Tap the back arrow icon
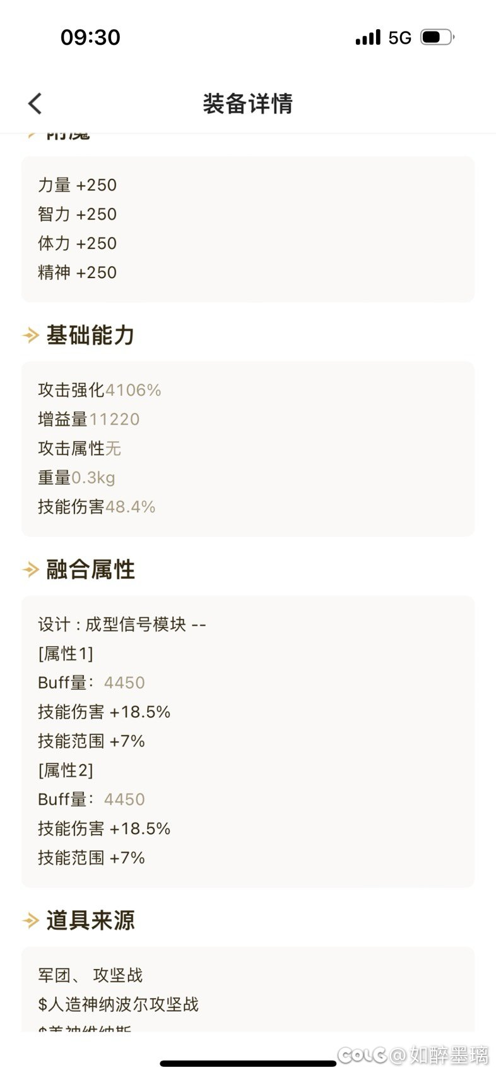 [x=35, y=104]
